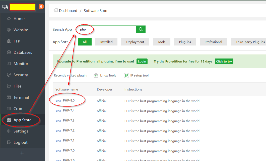Filter apps by Deployment
The width and height of the screenshot is (266, 161).
(x=135, y=42)
